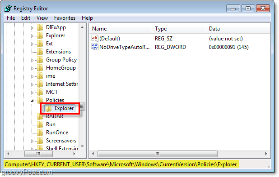279x177 pixels.
Task: Expand the MCT key
Action: tap(32, 93)
